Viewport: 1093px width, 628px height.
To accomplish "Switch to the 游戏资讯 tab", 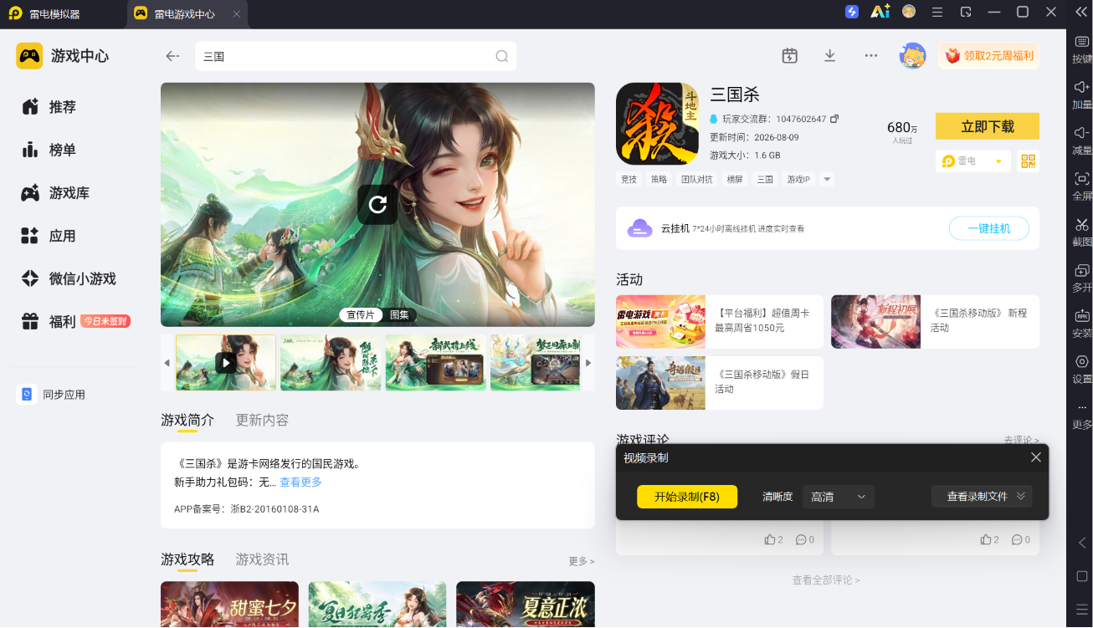I will 262,559.
